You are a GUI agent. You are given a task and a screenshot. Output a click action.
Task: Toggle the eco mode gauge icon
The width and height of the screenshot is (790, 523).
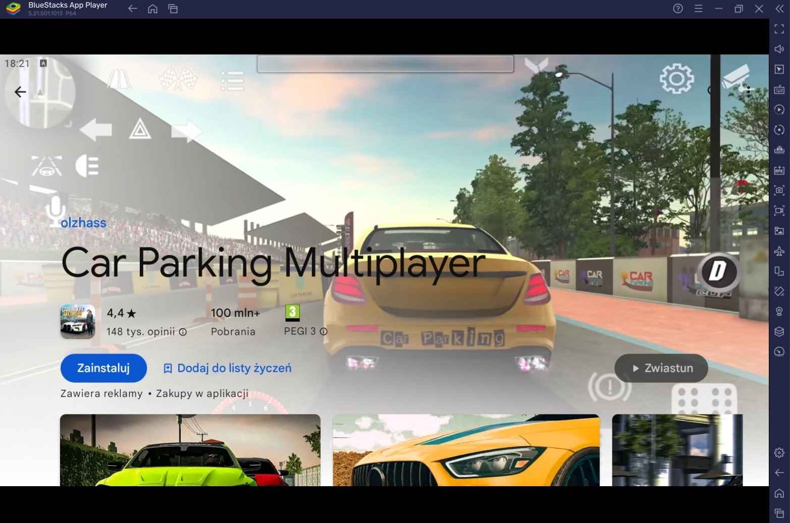779,352
